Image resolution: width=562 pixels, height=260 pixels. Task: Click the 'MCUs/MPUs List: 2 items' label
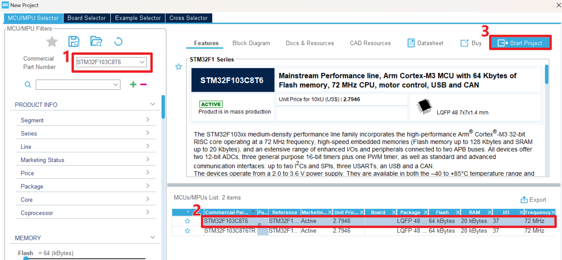click(x=207, y=198)
